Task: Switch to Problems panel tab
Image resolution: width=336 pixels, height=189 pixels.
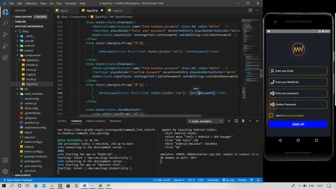Action: pos(115,121)
